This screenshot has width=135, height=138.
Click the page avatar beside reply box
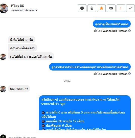pyautogui.click(x=3, y=136)
